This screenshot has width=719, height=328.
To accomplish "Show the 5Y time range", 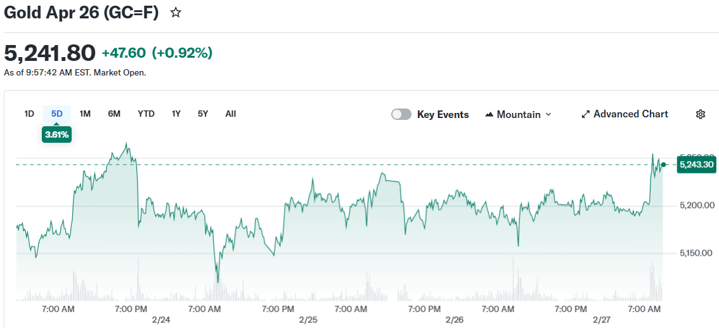I will [x=203, y=114].
